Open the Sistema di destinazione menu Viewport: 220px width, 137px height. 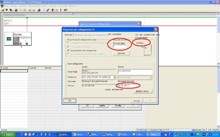tap(37, 6)
